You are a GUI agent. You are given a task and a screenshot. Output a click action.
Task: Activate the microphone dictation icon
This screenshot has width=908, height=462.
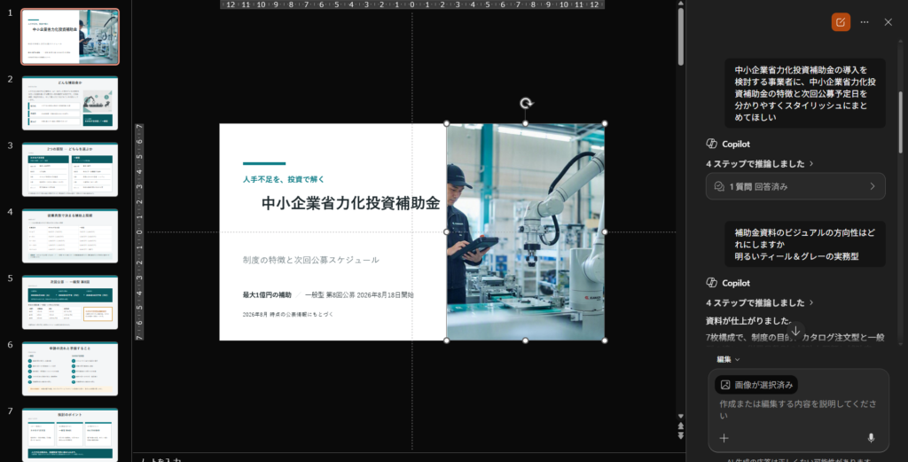(871, 438)
